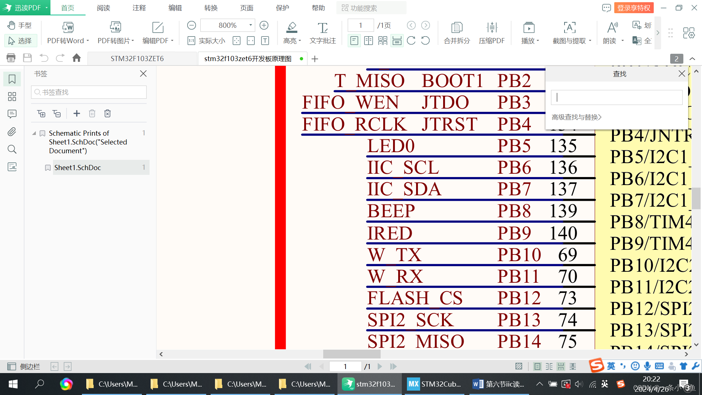The height and width of the screenshot is (395, 702).
Task: Select the 手型 (hand) tool
Action: click(20, 25)
